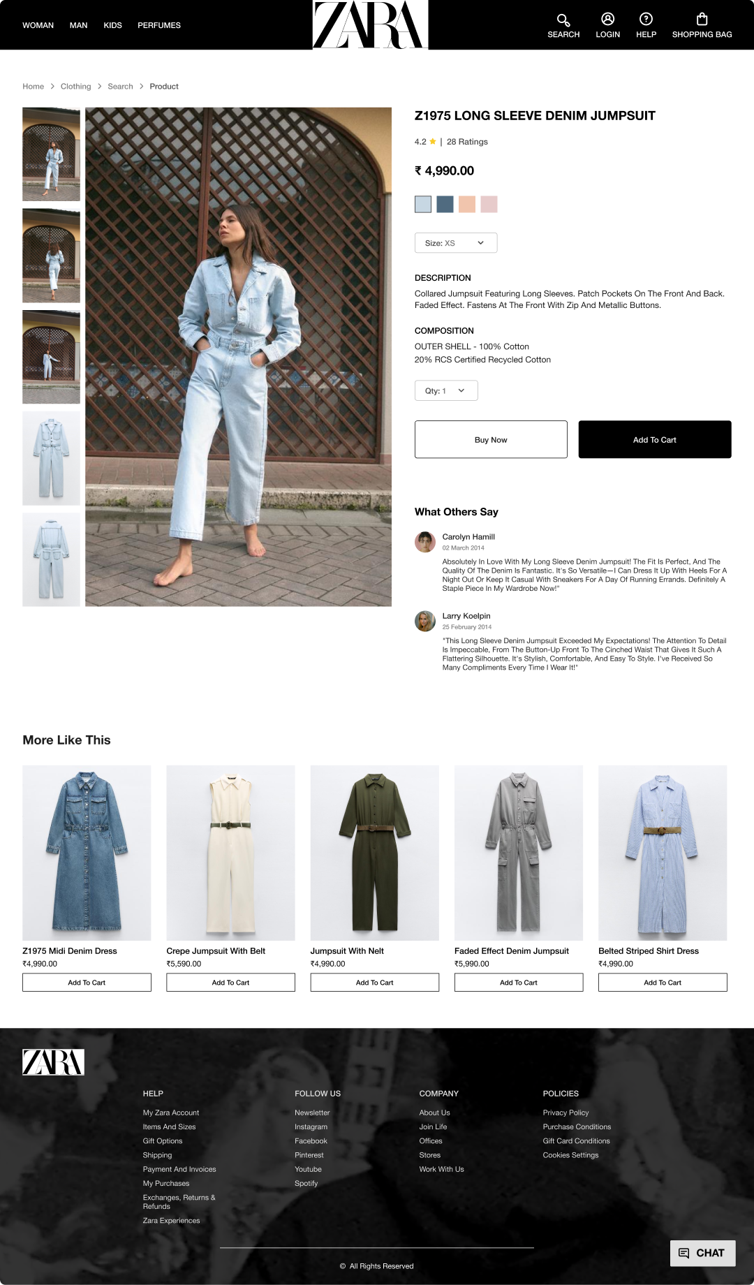Click the Login user icon
This screenshot has height=1285, width=754.
(x=607, y=19)
